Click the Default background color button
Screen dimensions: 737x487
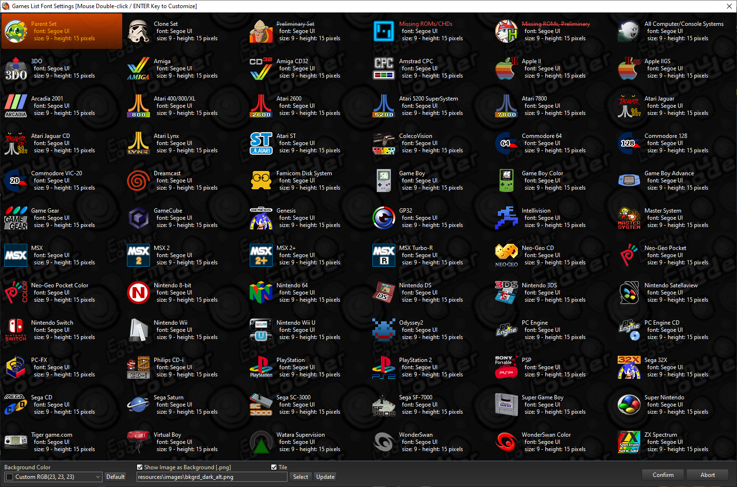click(115, 477)
